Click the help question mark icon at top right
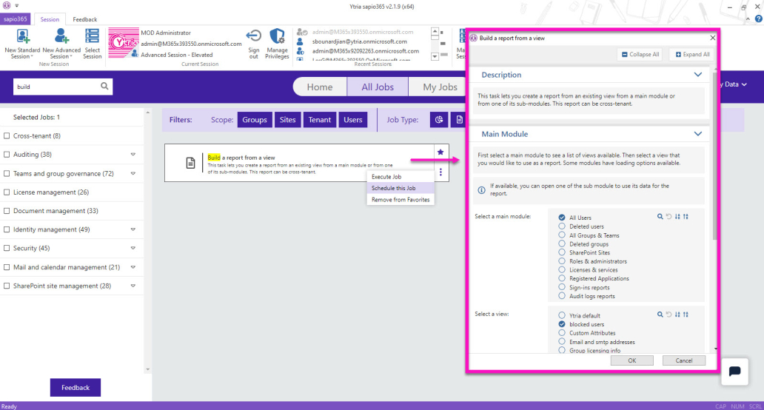 point(758,19)
